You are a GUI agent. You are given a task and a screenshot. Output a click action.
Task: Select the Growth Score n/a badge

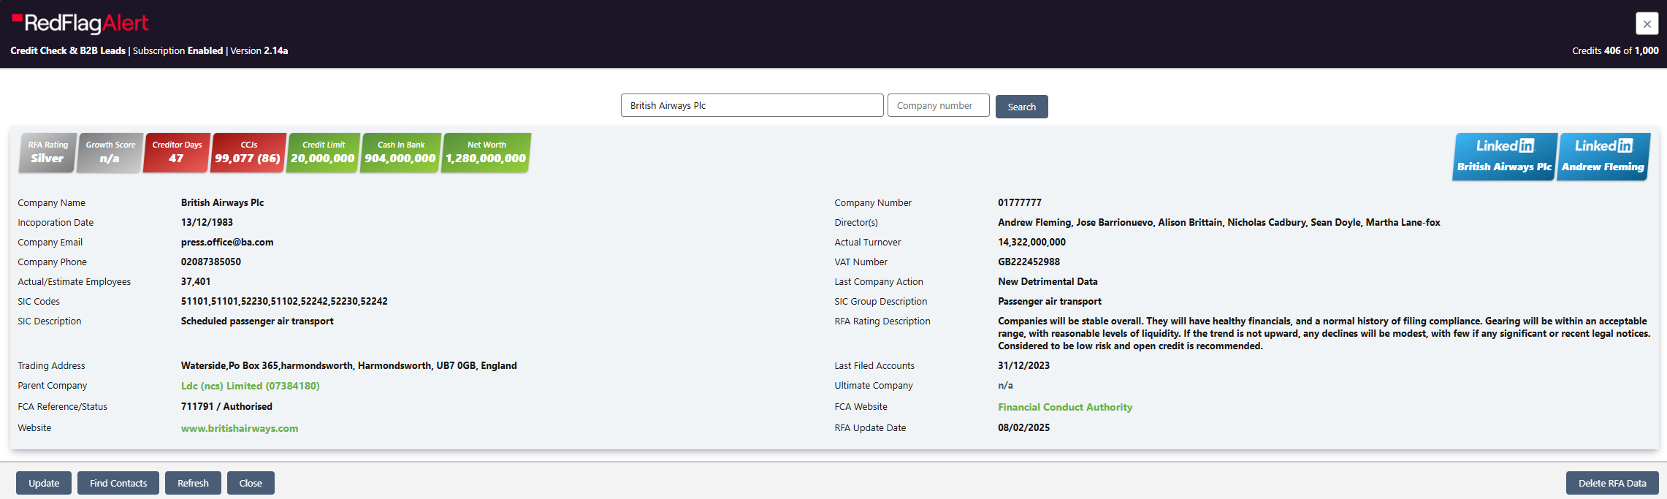(110, 153)
